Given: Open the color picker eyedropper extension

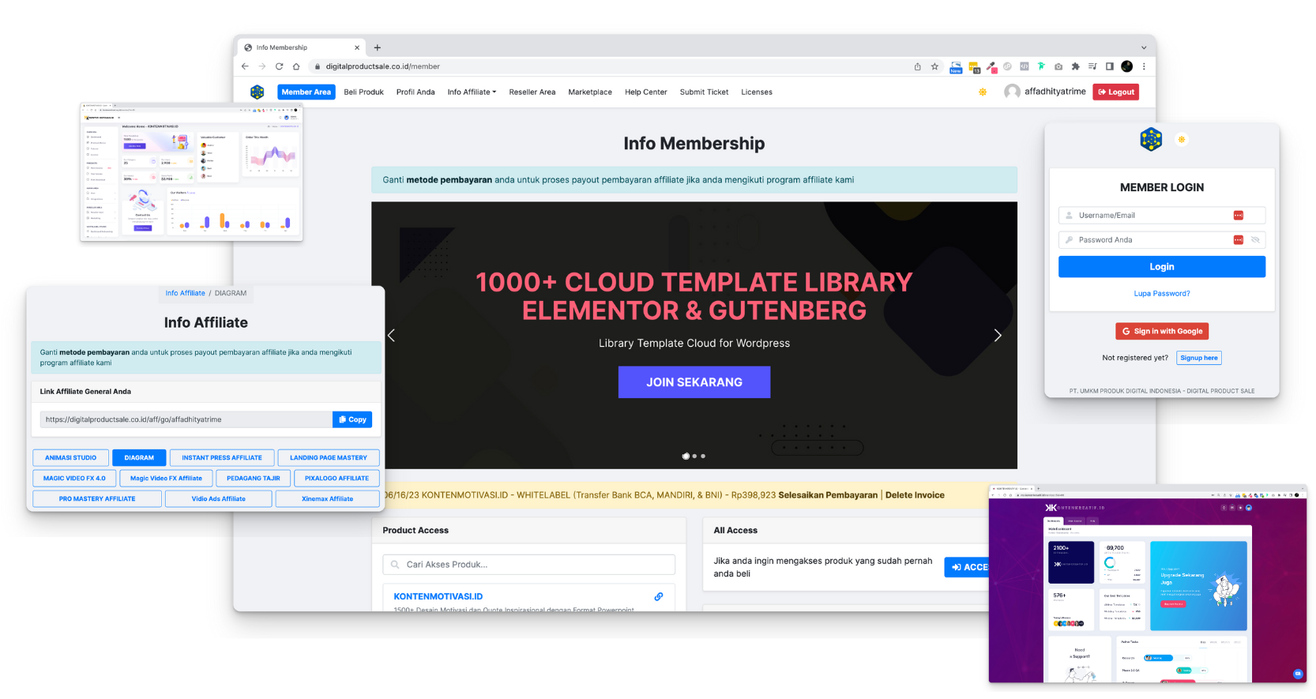Looking at the screenshot, I should pyautogui.click(x=991, y=66).
